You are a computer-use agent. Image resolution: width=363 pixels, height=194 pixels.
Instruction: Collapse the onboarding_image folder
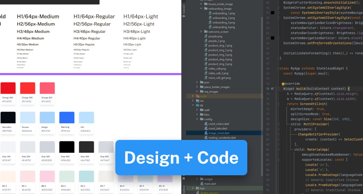[201, 8]
